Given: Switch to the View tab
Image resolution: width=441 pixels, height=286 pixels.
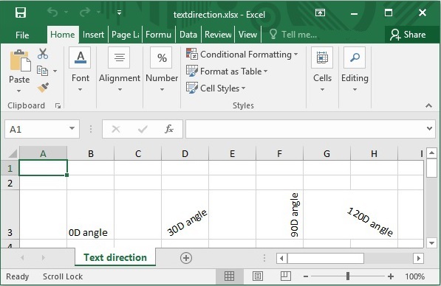Looking at the screenshot, I should coord(247,35).
